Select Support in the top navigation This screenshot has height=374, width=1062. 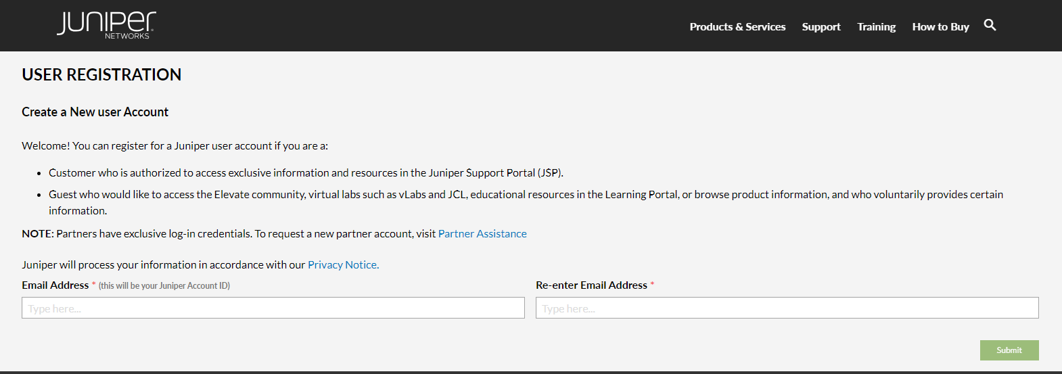[821, 27]
